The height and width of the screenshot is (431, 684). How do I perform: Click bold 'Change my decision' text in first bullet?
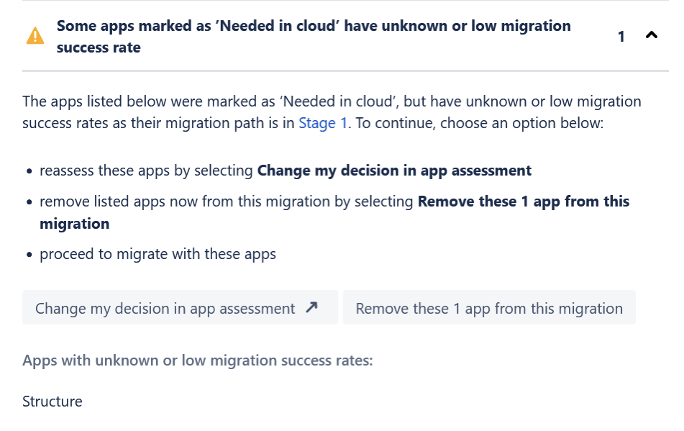[394, 171]
